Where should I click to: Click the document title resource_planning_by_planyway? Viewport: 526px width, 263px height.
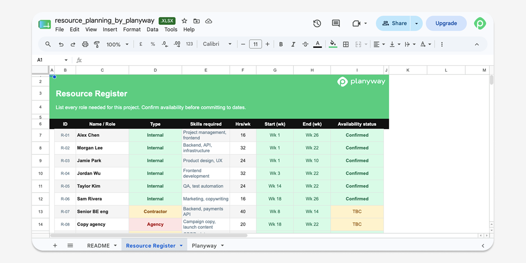tap(104, 20)
